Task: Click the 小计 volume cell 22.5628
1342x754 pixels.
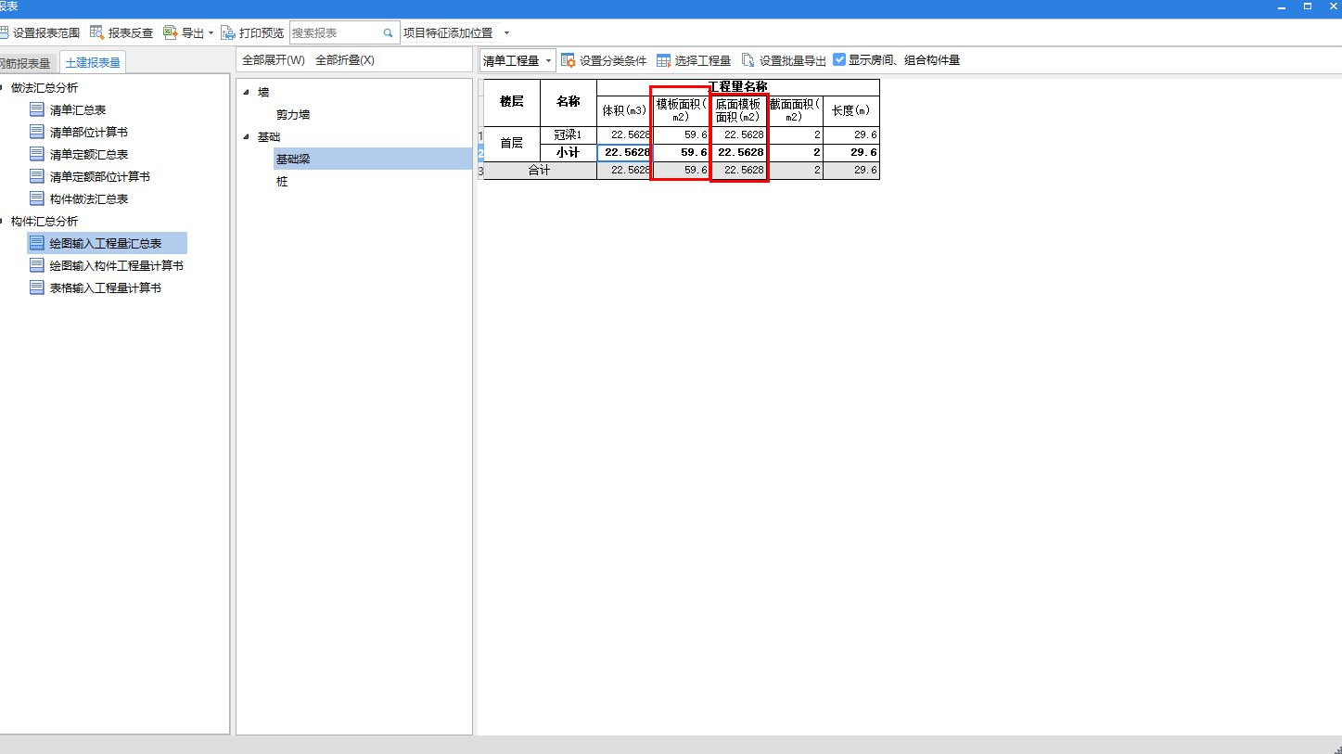Action: (624, 152)
